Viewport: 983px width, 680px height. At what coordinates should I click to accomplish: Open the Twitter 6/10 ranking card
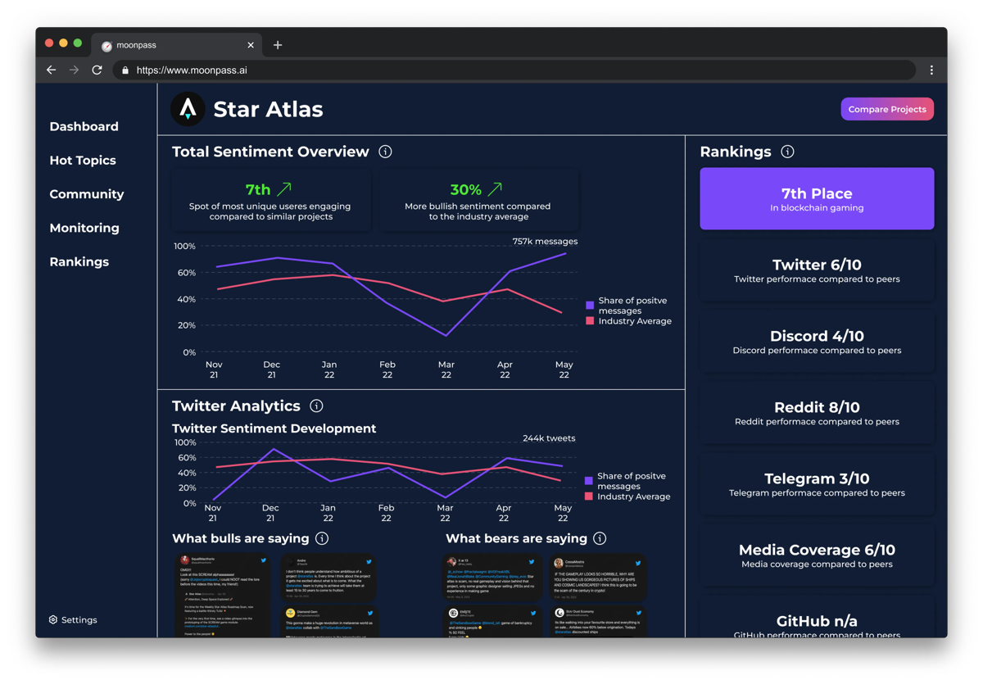pos(817,270)
